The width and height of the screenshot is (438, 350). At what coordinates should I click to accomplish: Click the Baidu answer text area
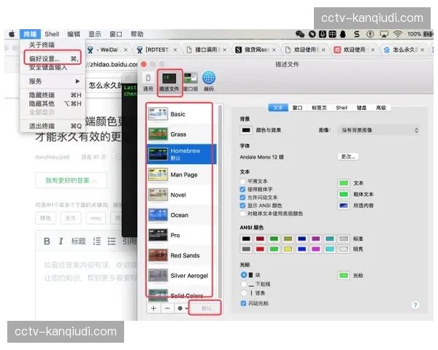(87, 284)
